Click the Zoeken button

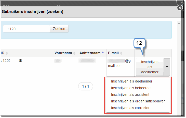pos(59,29)
